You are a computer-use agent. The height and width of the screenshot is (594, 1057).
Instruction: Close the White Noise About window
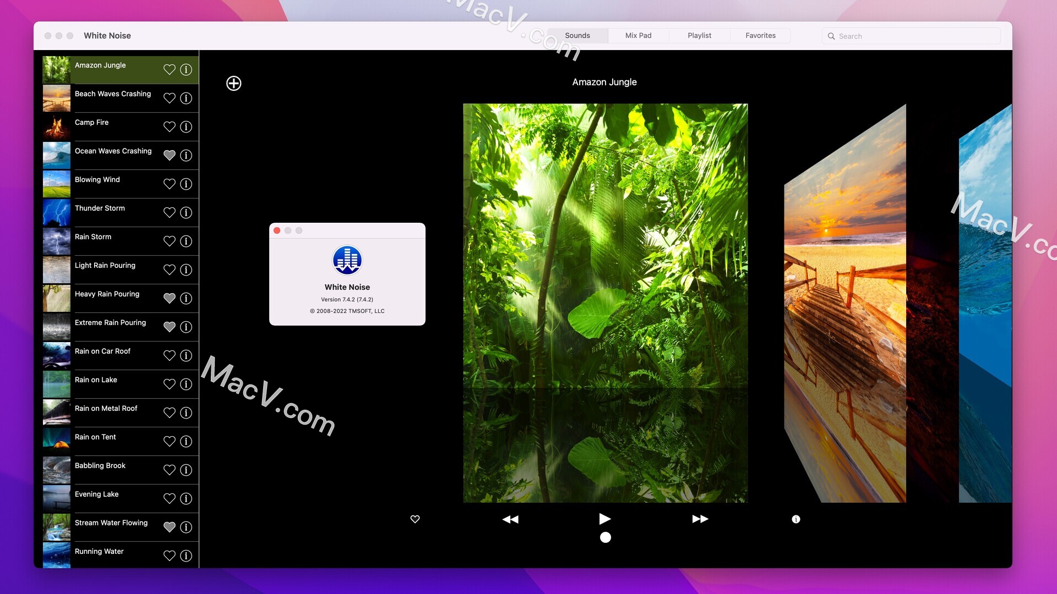[277, 230]
